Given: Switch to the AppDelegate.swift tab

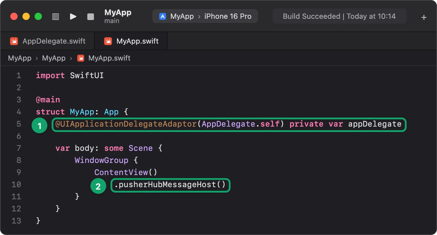Looking at the screenshot, I should pos(48,41).
